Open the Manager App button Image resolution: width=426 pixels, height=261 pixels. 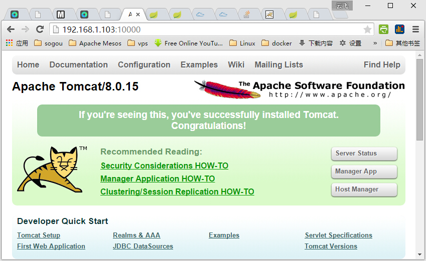click(364, 171)
